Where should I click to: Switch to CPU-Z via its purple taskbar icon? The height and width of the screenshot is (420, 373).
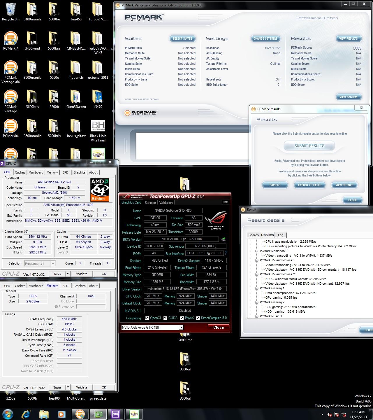[115, 414]
